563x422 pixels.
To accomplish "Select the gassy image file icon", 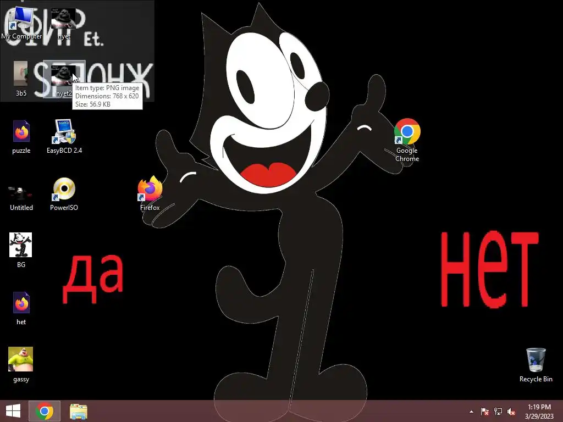I will coord(21,365).
